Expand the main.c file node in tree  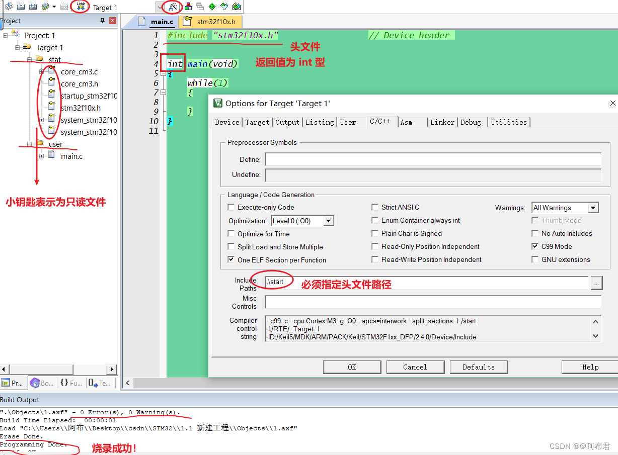pos(42,156)
